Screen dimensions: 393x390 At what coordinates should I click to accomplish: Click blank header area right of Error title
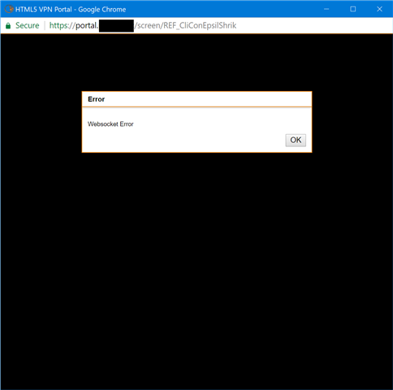click(208, 99)
